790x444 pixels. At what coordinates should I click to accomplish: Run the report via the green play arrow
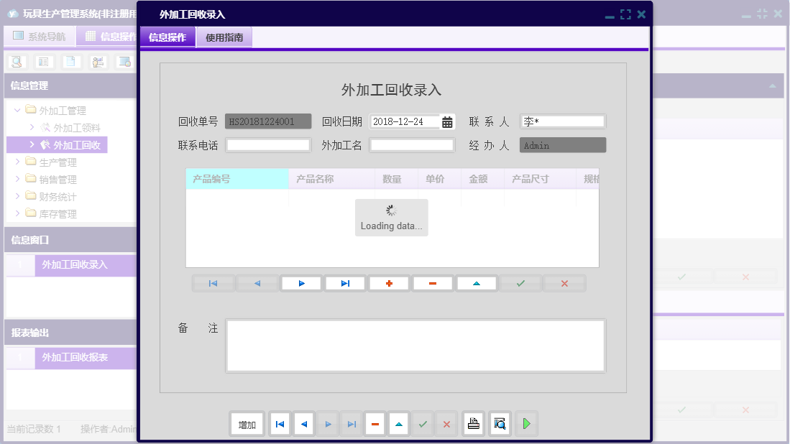[x=526, y=423]
